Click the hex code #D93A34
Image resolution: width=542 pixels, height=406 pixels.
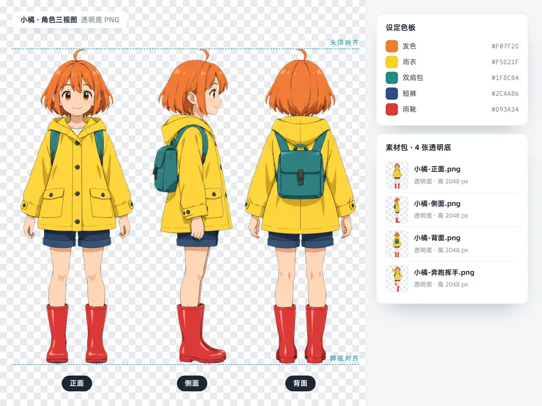pyautogui.click(x=505, y=109)
